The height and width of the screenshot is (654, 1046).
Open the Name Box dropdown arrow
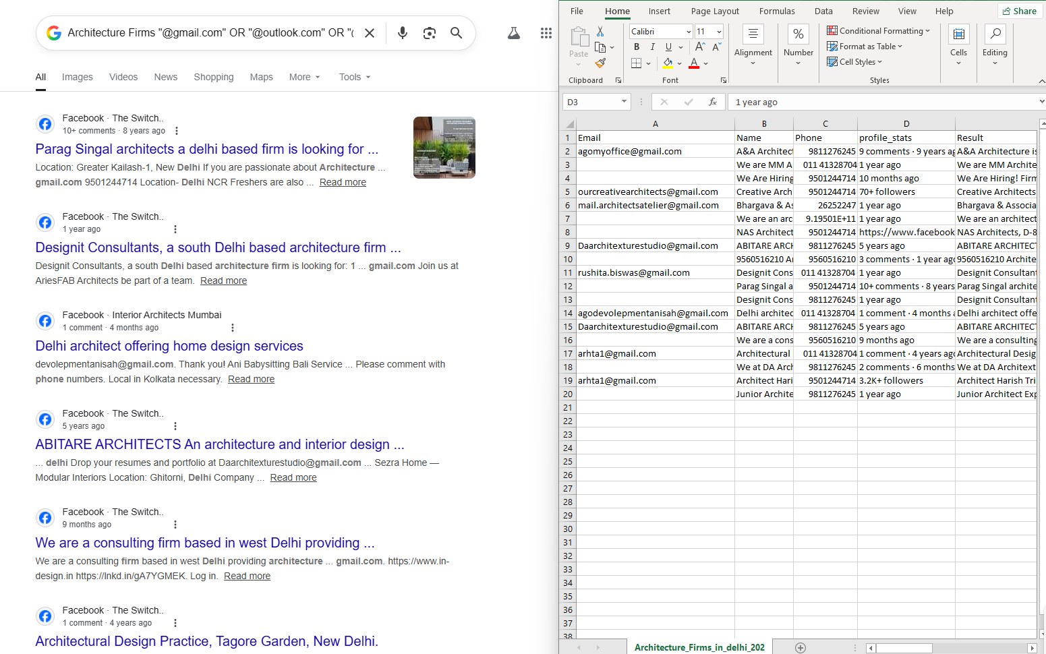pyautogui.click(x=624, y=102)
